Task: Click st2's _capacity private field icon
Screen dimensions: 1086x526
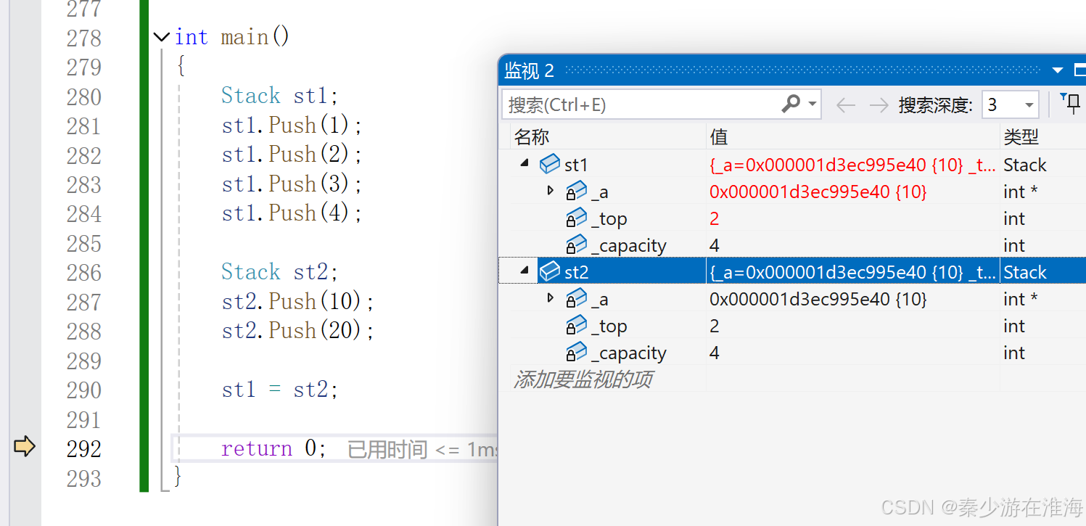Action: pyautogui.click(x=576, y=352)
